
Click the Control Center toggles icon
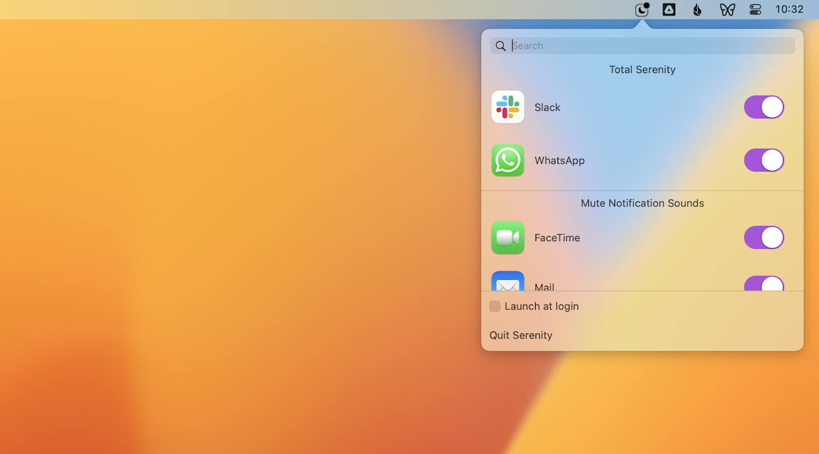(755, 9)
